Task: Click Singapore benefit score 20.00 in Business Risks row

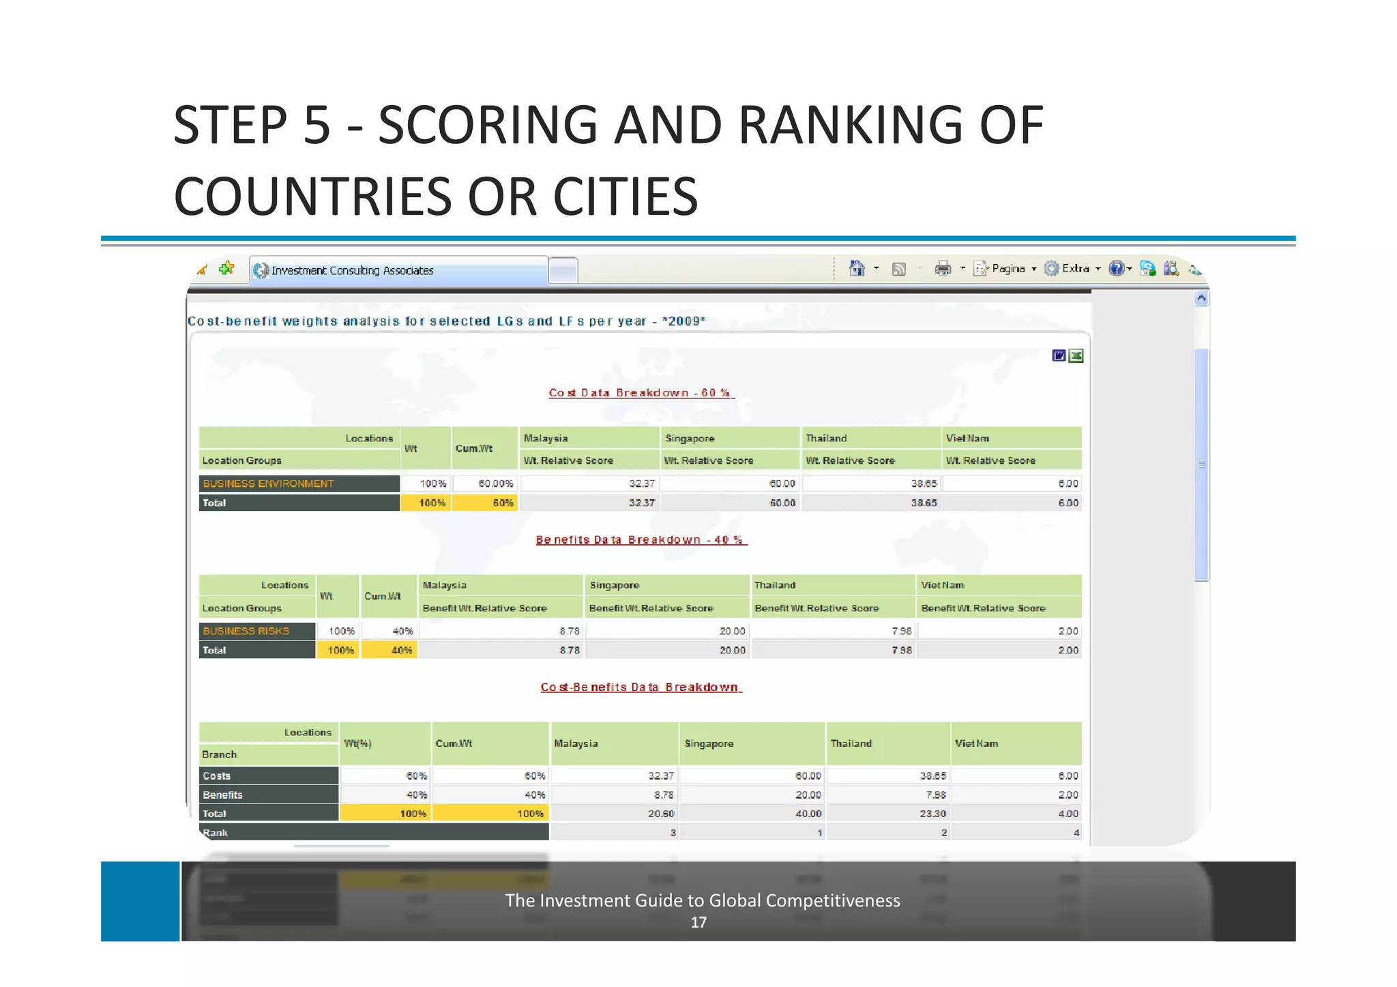Action: coord(667,631)
